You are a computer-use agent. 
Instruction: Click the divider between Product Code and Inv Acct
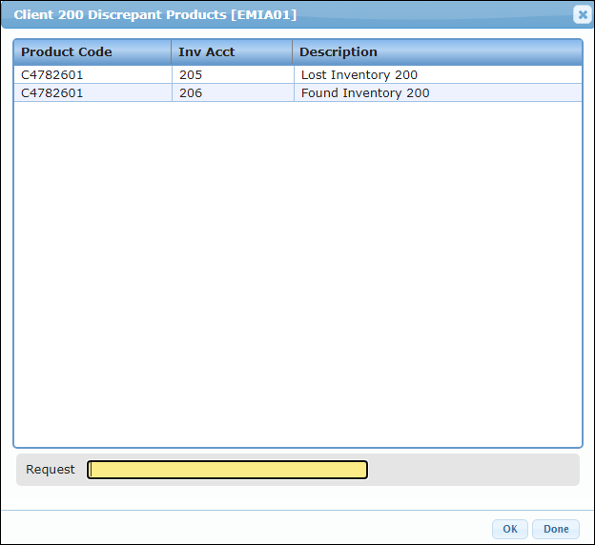(x=171, y=52)
